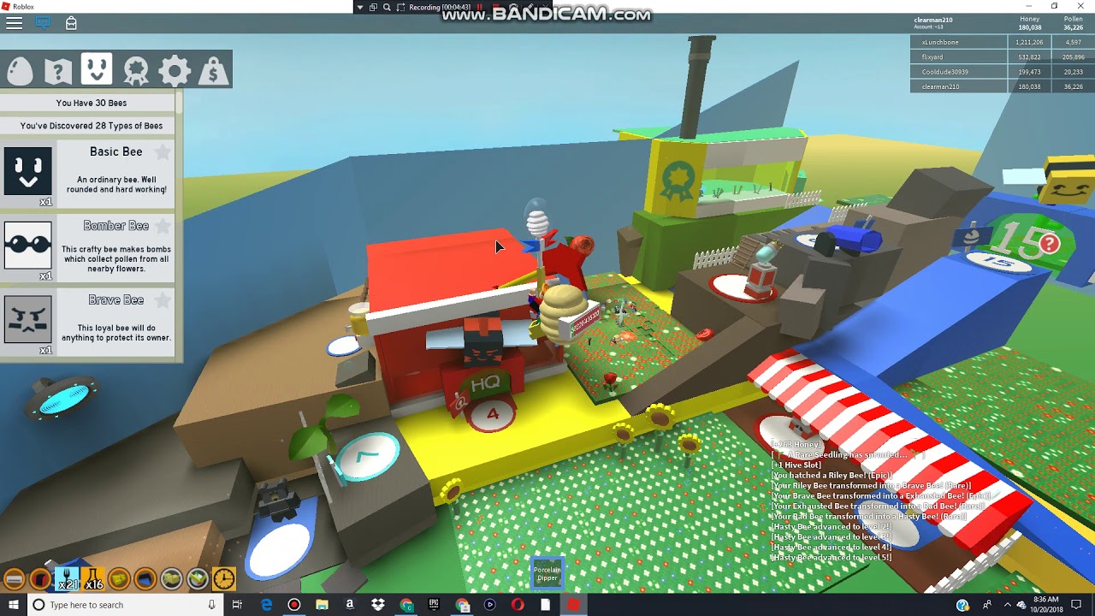Favorite Basic Bee with its star

pos(162,152)
